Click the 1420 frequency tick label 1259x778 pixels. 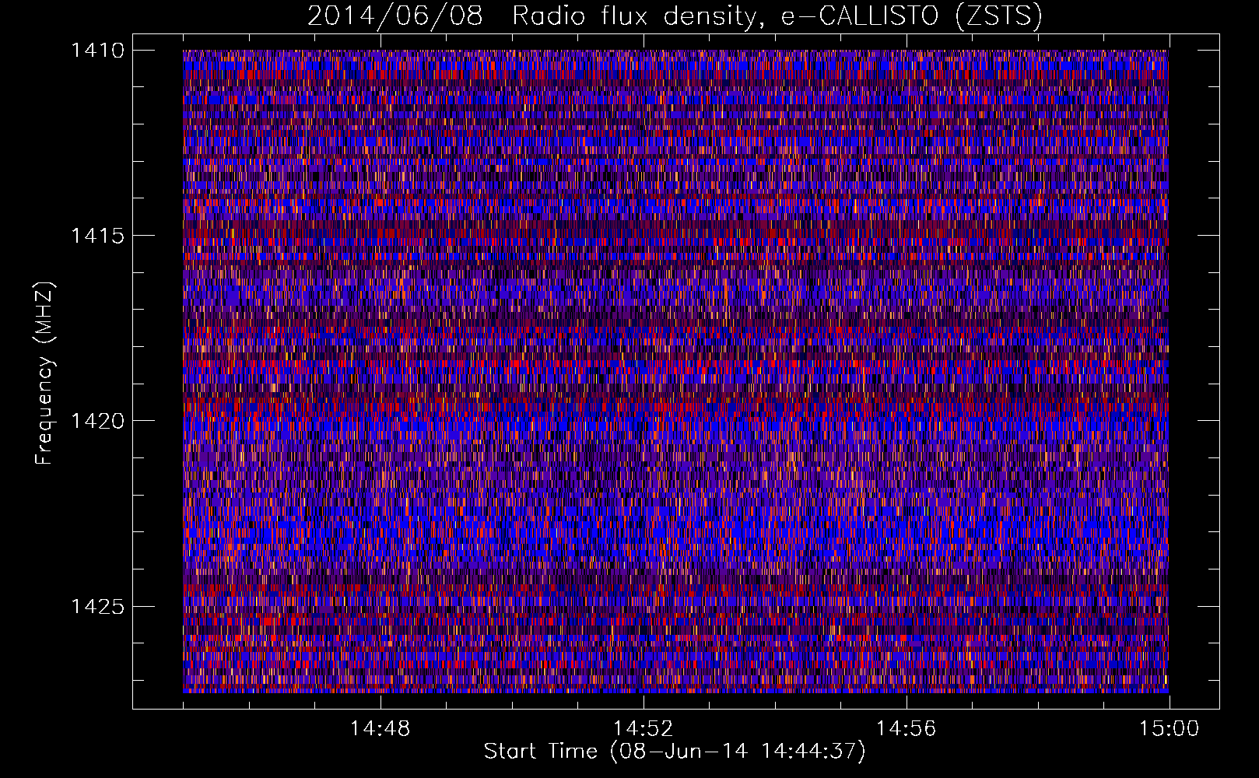tap(97, 421)
